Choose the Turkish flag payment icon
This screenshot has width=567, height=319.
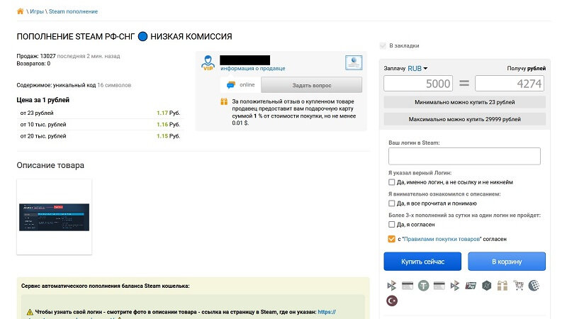click(x=392, y=301)
